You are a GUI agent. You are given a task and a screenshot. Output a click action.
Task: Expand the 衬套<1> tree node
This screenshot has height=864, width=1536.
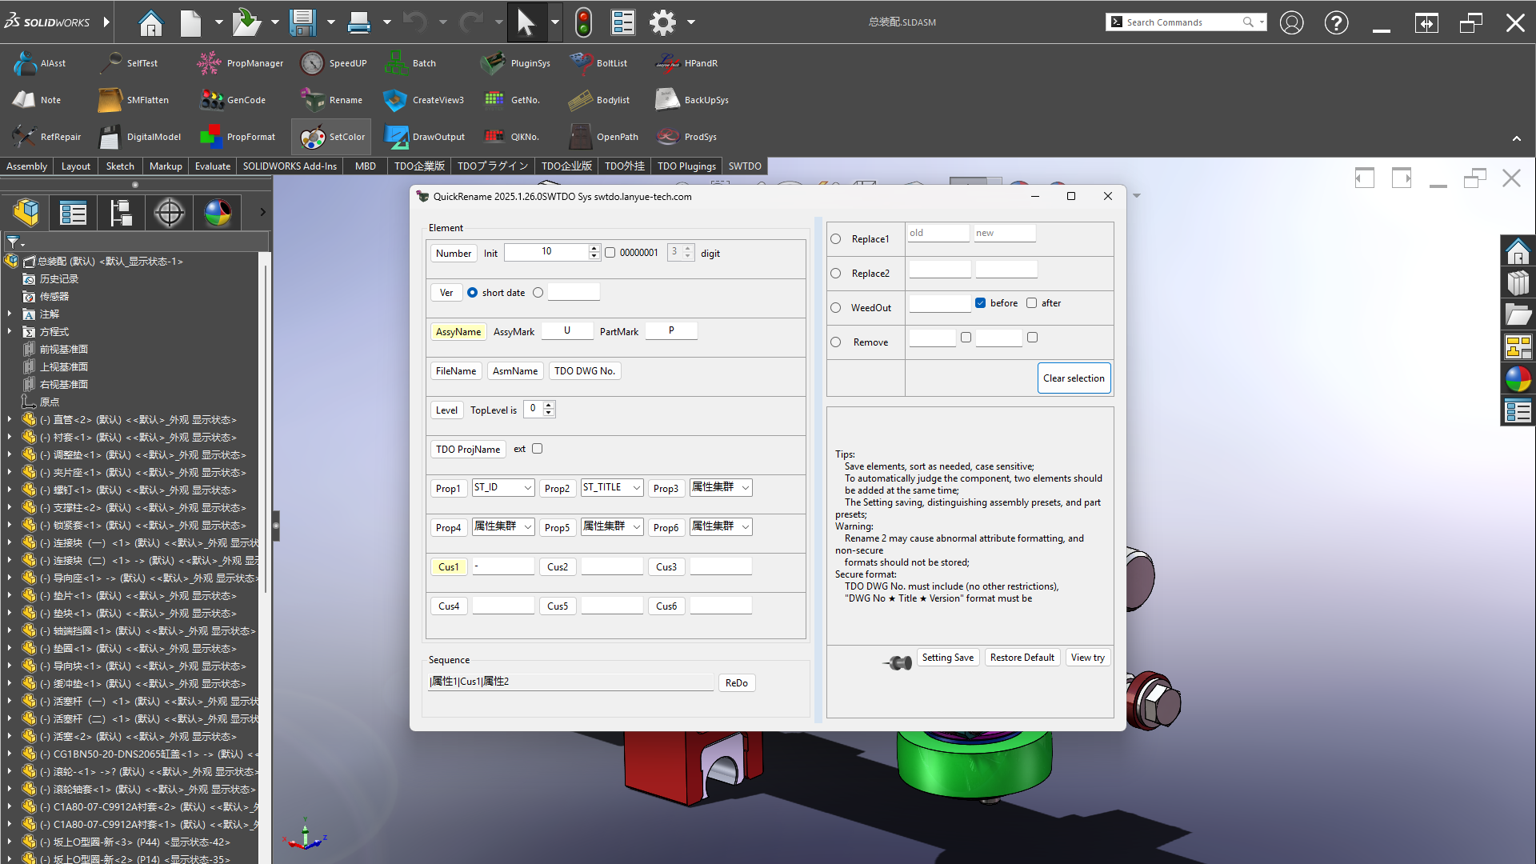pyautogui.click(x=10, y=438)
